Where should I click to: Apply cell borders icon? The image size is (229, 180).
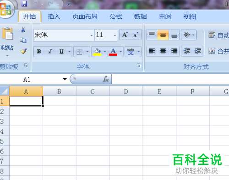[x=79, y=52]
